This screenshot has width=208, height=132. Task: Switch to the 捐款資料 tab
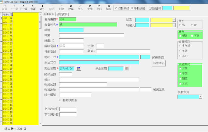(x=62, y=14)
